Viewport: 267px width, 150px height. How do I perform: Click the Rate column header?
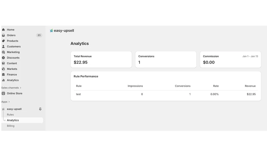216,86
